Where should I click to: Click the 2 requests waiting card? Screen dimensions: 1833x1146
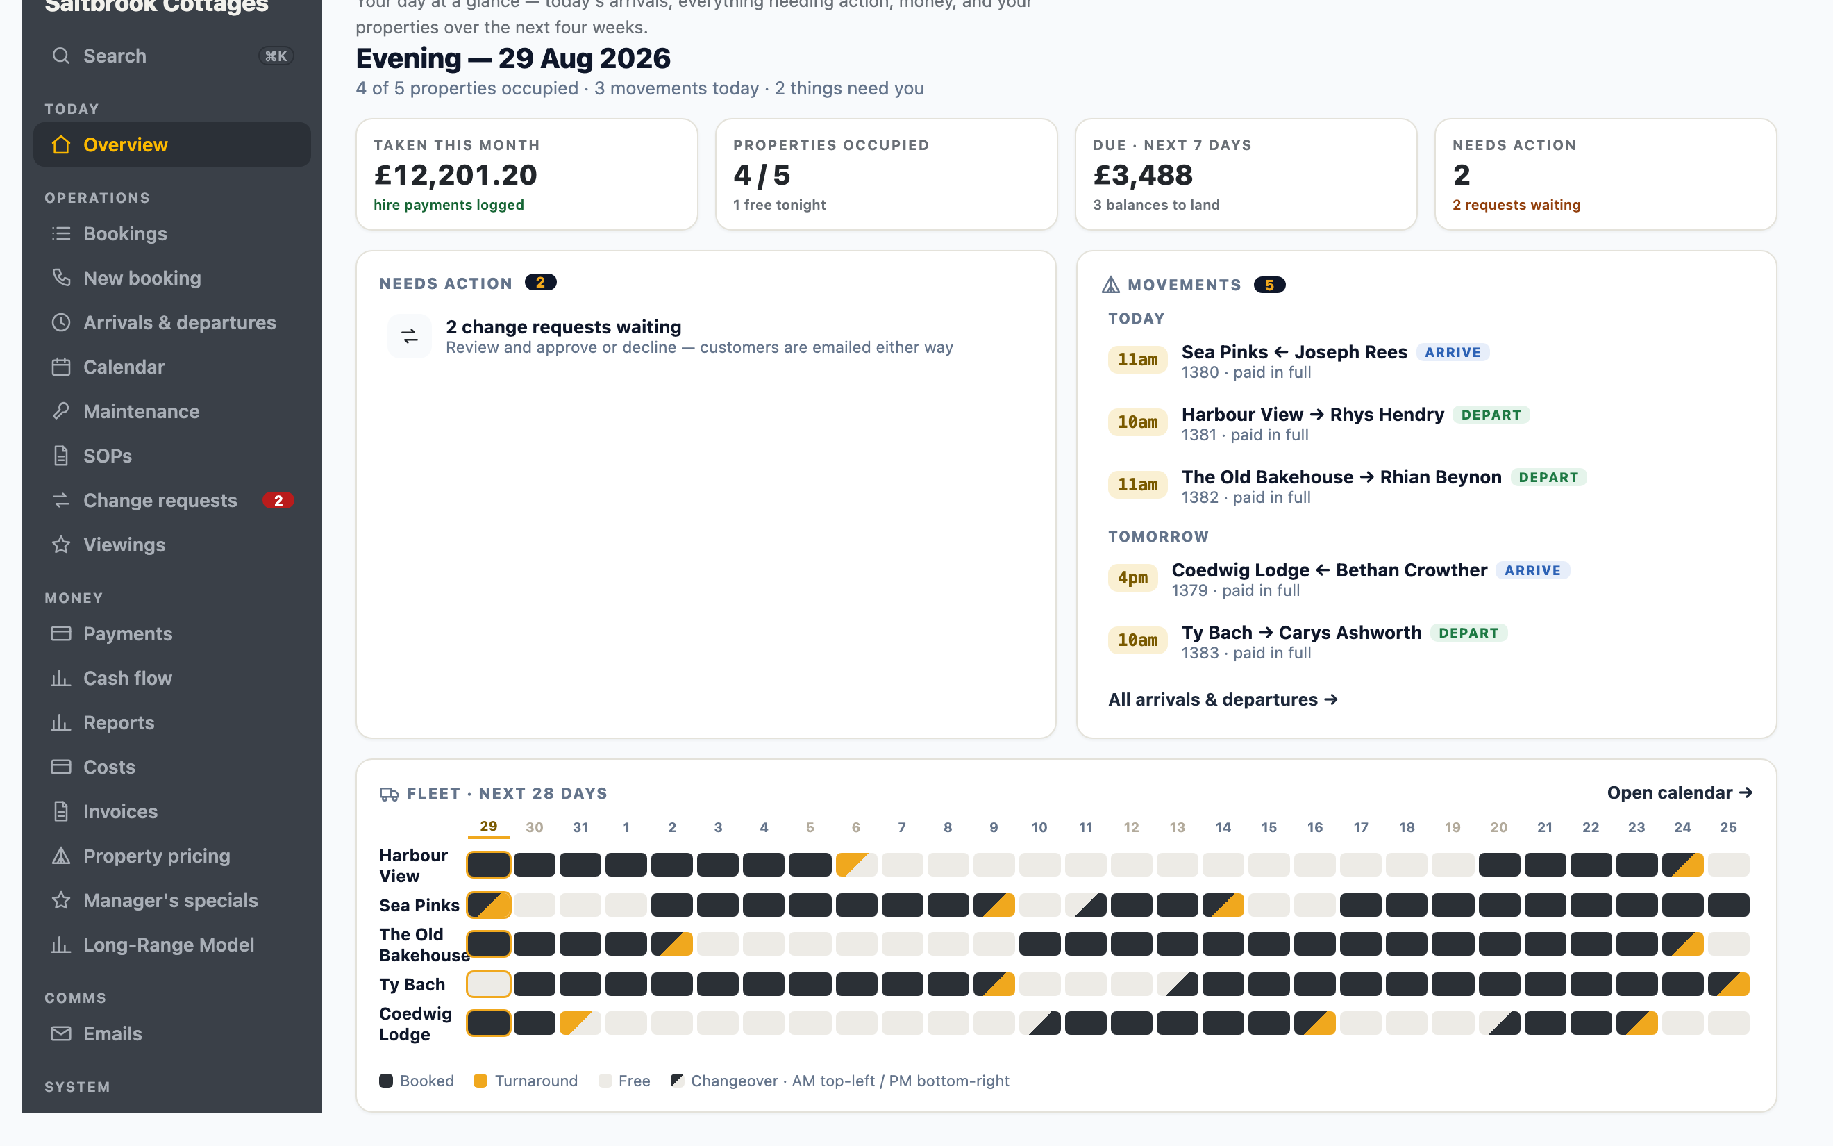point(1605,174)
